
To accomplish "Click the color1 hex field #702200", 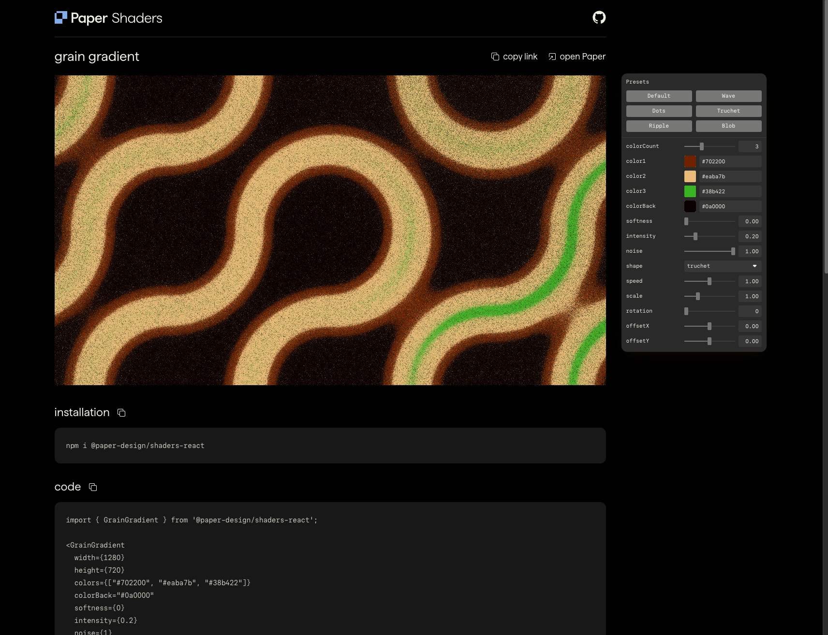I will click(730, 161).
